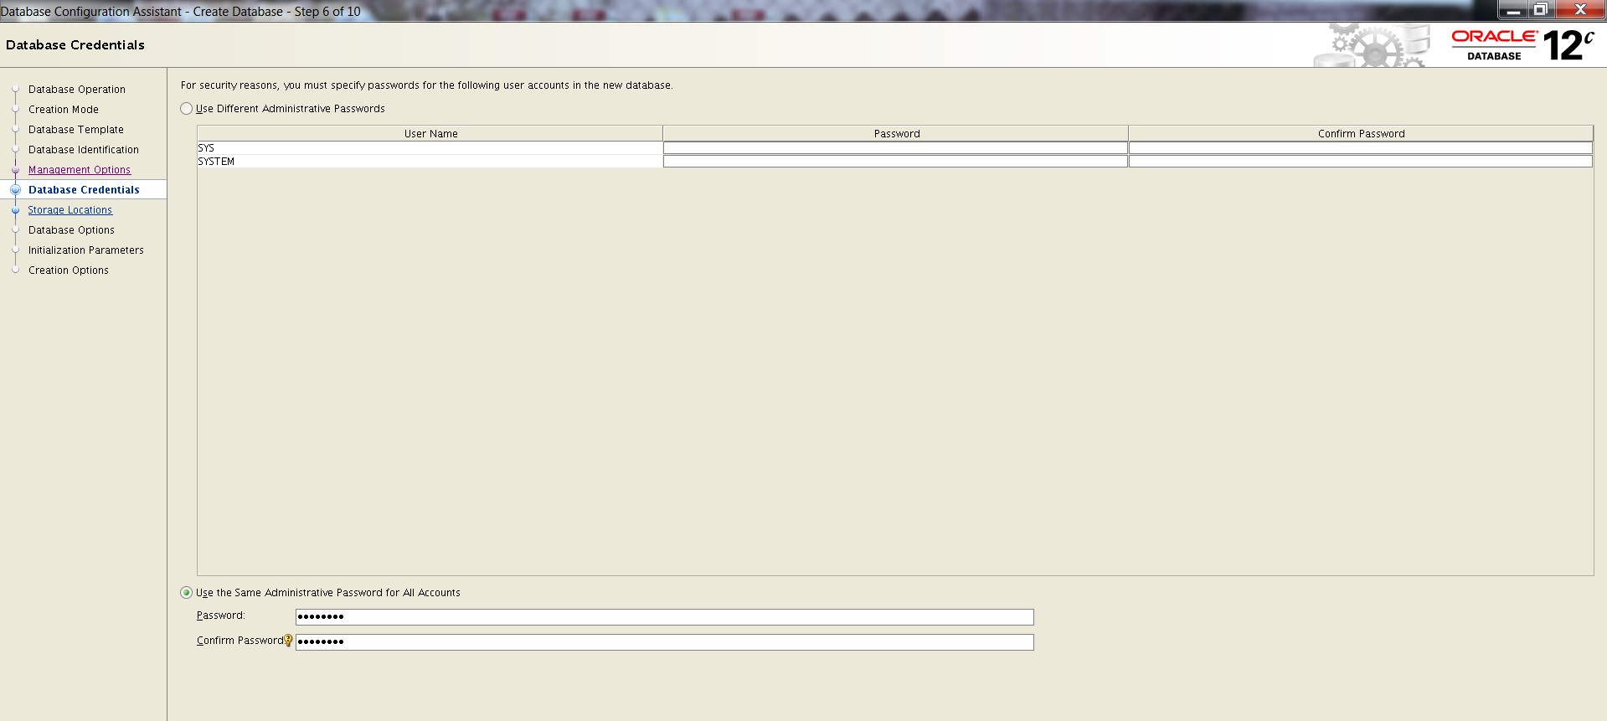Screen dimensions: 1607x721
Task: Open the Management Options step link
Action: point(80,170)
